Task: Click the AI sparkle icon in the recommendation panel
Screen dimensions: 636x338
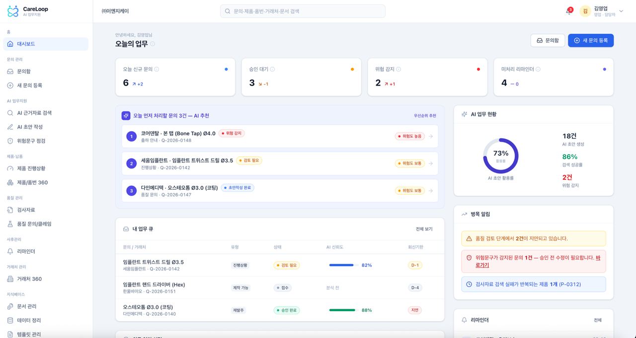Action: tap(126, 115)
